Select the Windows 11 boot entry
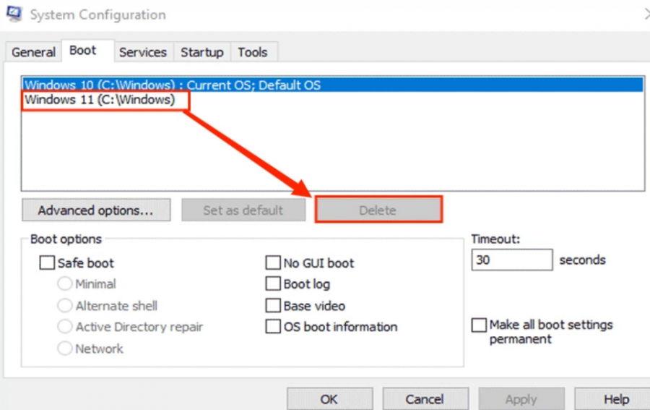Screen dimensions: 650x410 pos(100,100)
